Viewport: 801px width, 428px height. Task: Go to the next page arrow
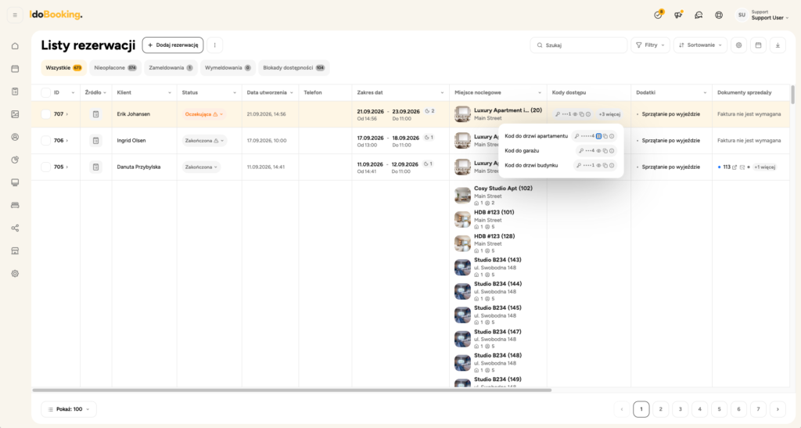[x=778, y=409]
